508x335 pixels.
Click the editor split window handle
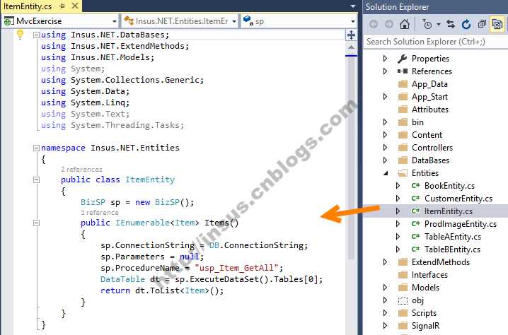pyautogui.click(x=351, y=35)
